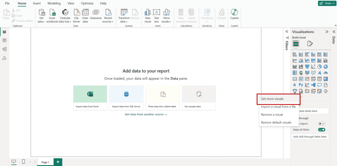
Task: Toggle the Cross-report switch
Action: (x=322, y=124)
